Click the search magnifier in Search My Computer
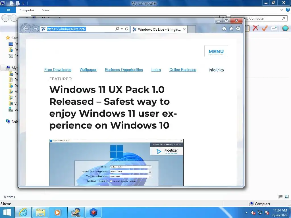This screenshot has height=218, width=291. coord(283,18)
